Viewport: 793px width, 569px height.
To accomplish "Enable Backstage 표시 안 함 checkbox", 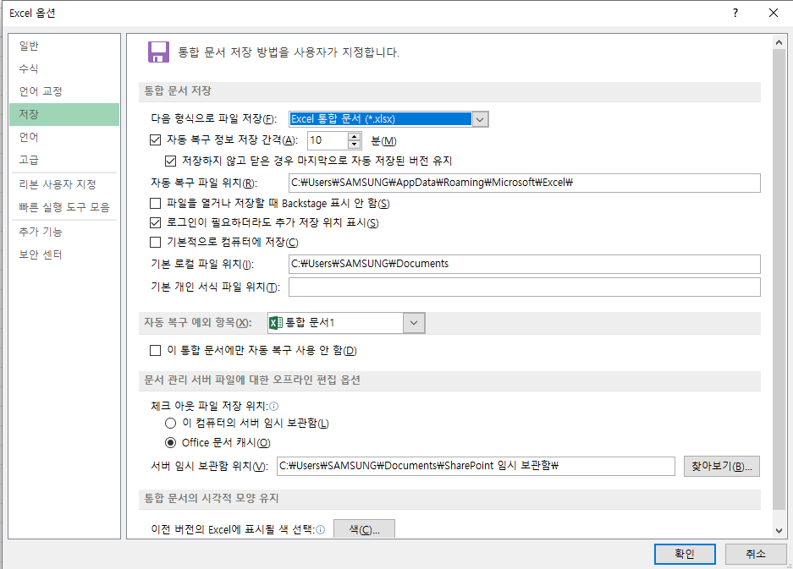I will coord(155,204).
